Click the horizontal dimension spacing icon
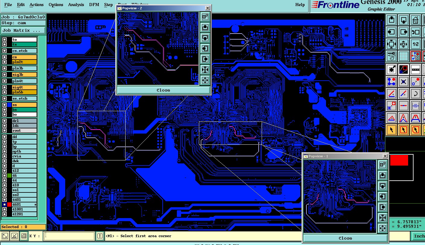This screenshot has width=425, height=245. pyautogui.click(x=416, y=105)
